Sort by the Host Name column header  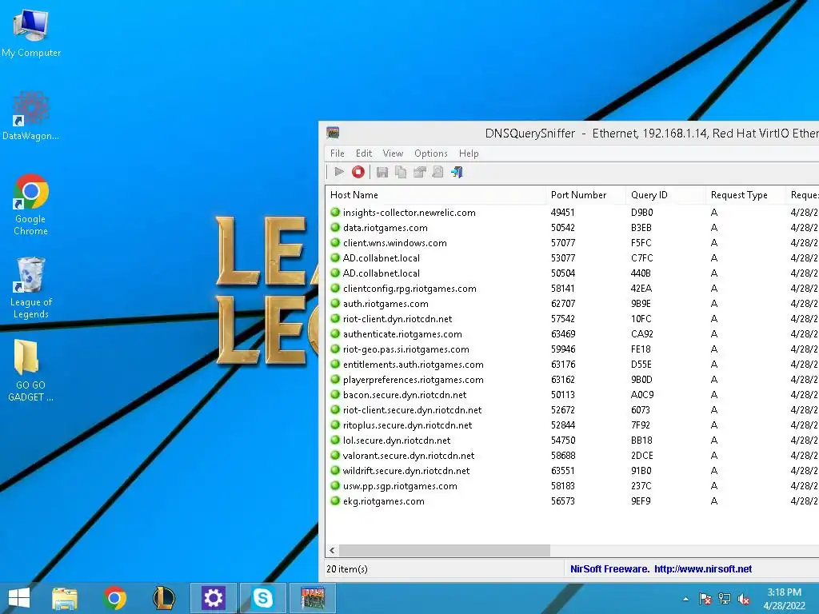[436, 195]
